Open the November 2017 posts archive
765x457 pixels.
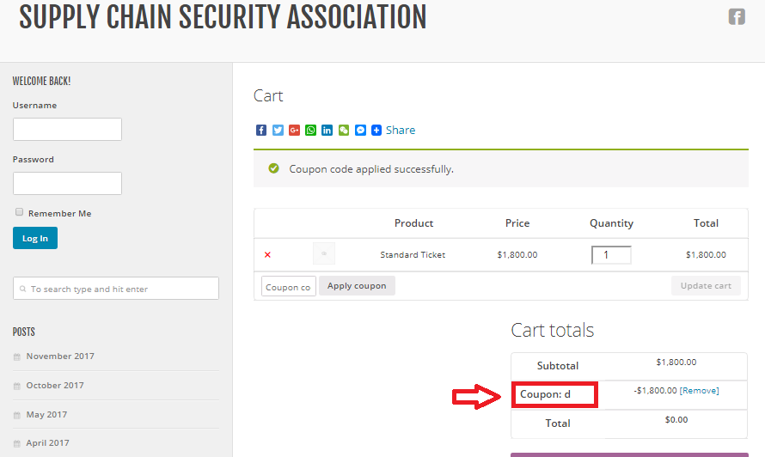tap(60, 356)
